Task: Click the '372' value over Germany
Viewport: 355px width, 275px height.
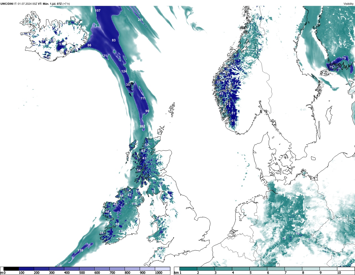Action: pos(291,220)
